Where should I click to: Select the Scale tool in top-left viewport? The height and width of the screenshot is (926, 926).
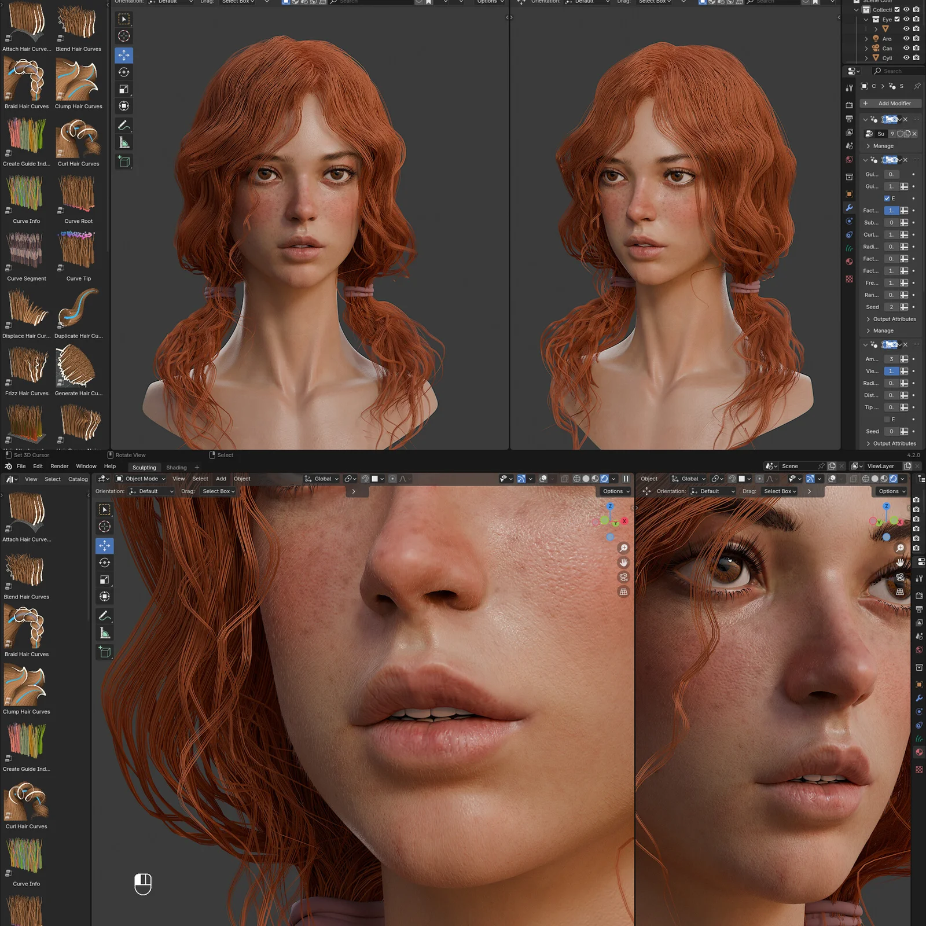pos(124,89)
